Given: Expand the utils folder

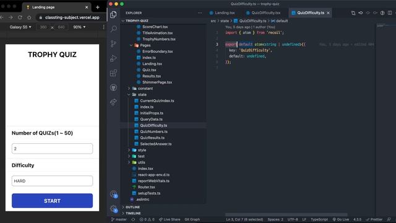Looking at the screenshot, I should click(141, 162).
